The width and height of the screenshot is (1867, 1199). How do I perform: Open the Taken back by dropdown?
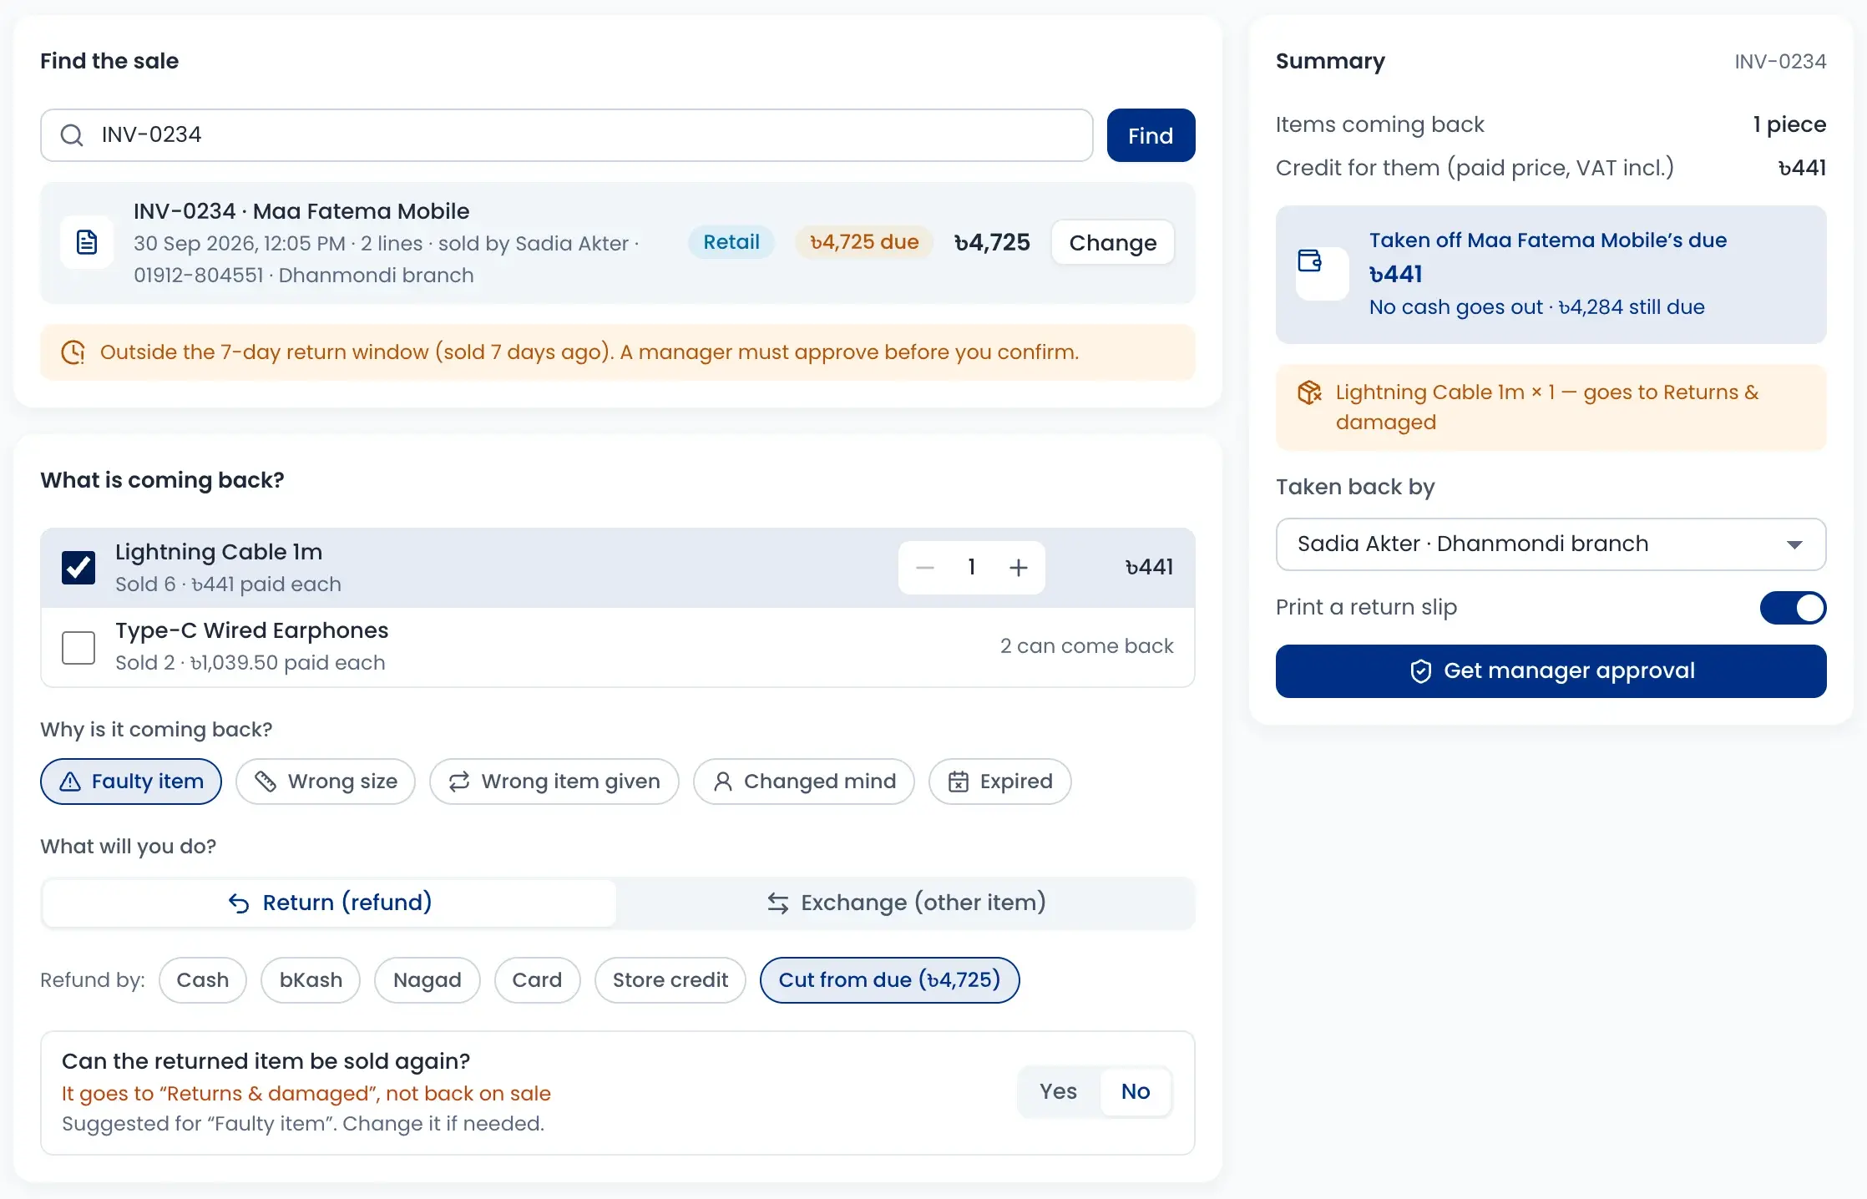1551,544
